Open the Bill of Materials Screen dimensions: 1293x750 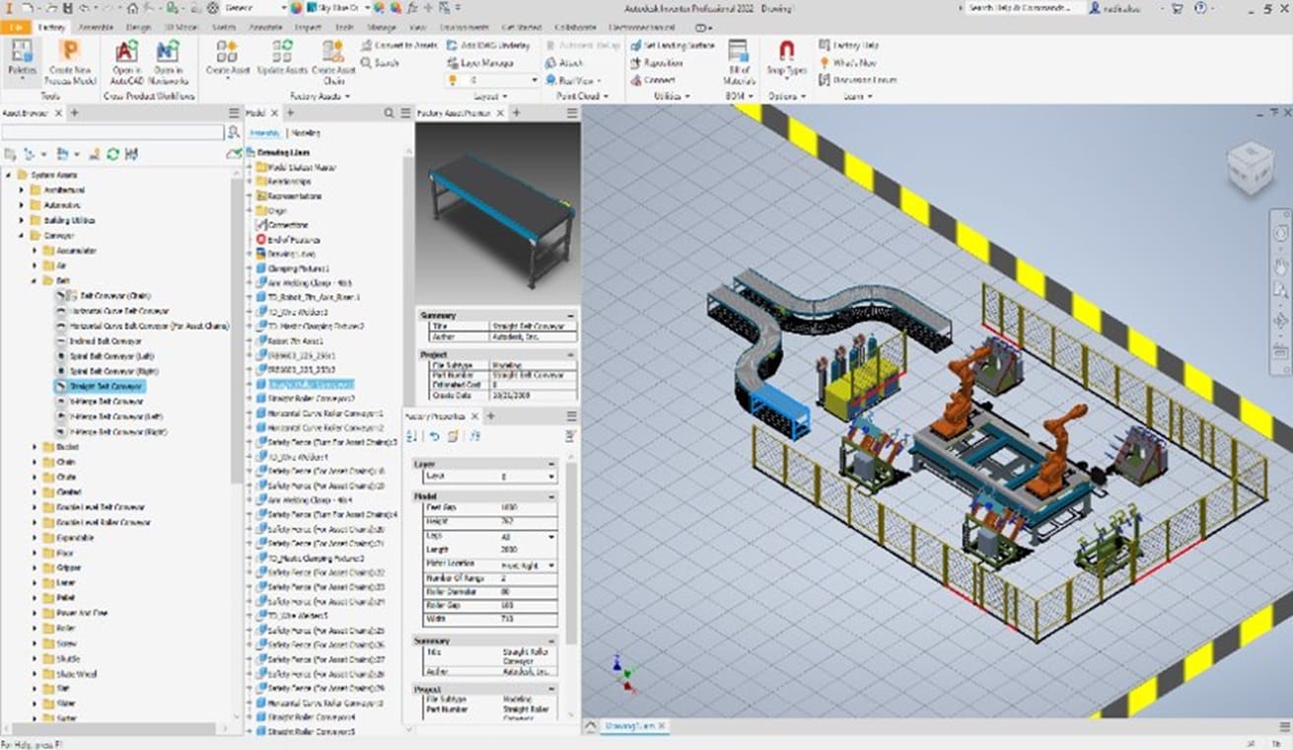(x=739, y=62)
